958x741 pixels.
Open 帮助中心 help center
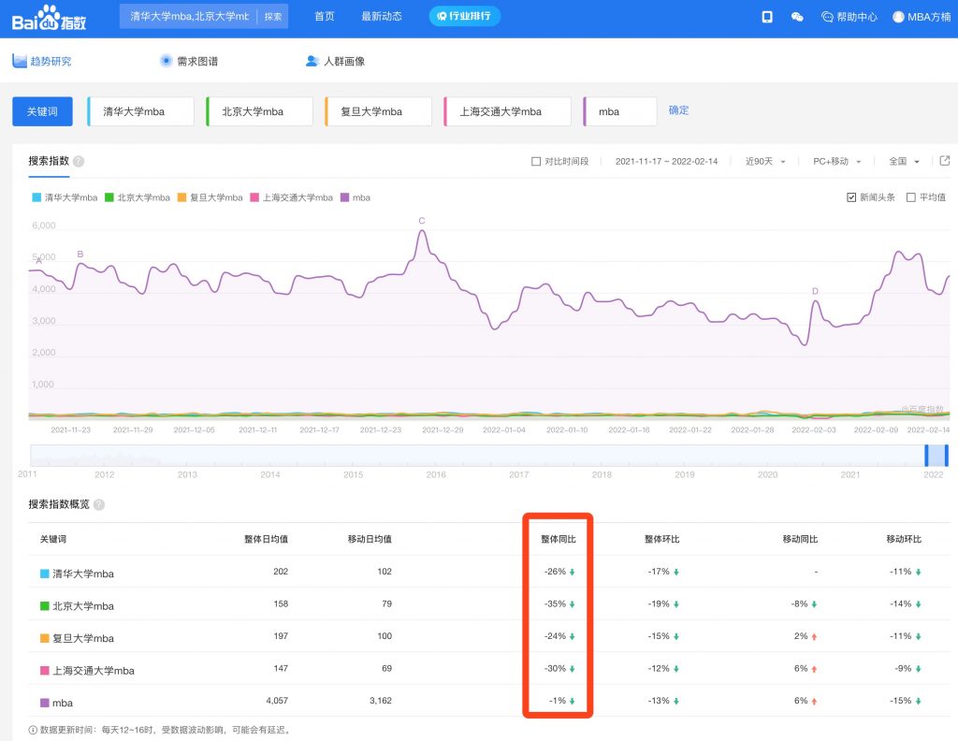(849, 17)
